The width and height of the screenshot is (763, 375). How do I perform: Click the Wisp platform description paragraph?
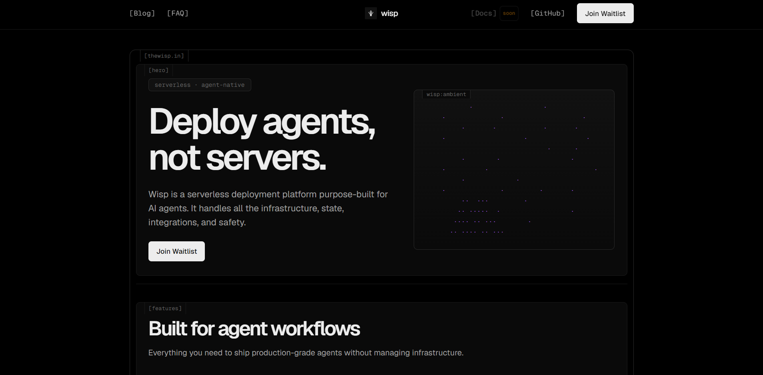tap(268, 208)
